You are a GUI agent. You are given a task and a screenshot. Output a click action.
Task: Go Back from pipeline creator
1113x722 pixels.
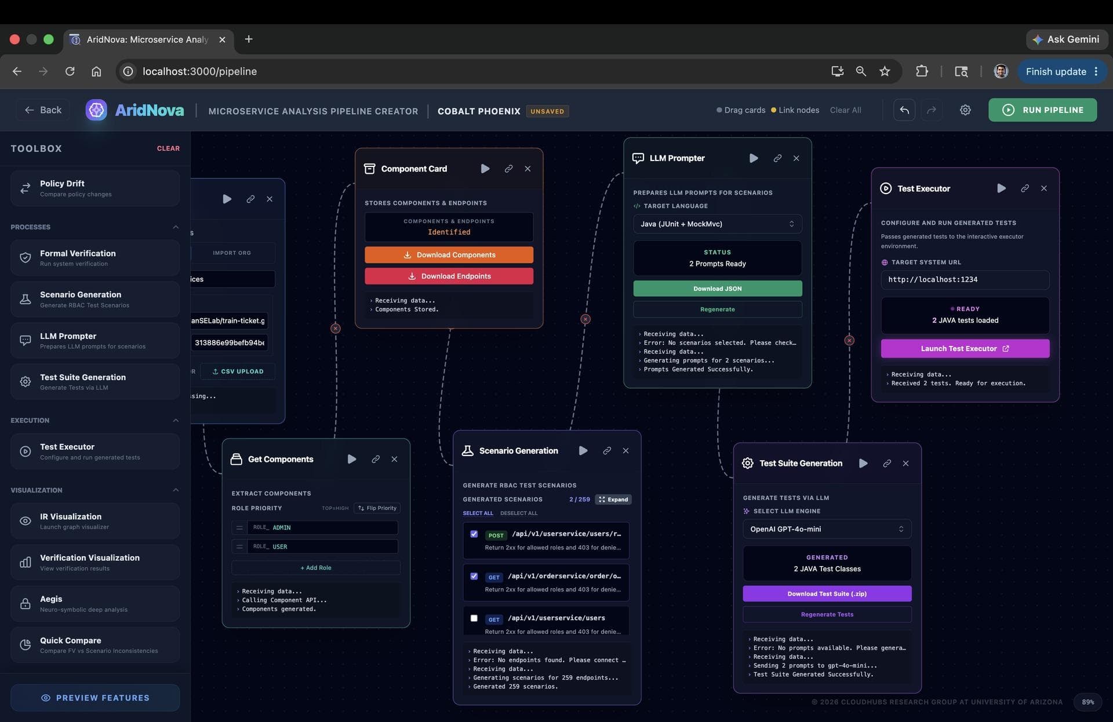point(43,110)
